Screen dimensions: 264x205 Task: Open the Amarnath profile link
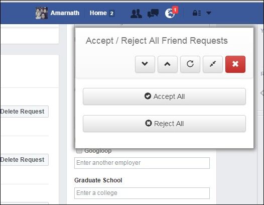click(x=65, y=13)
